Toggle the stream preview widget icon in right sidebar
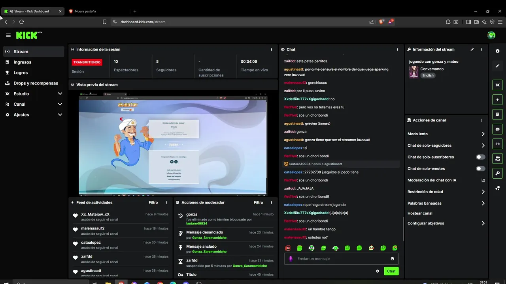The image size is (506, 284). 498,85
